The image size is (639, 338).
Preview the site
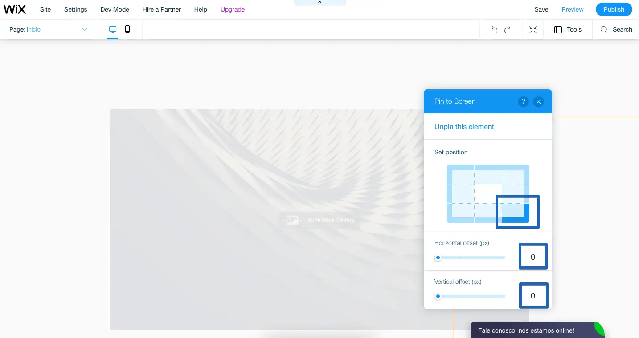click(x=573, y=9)
